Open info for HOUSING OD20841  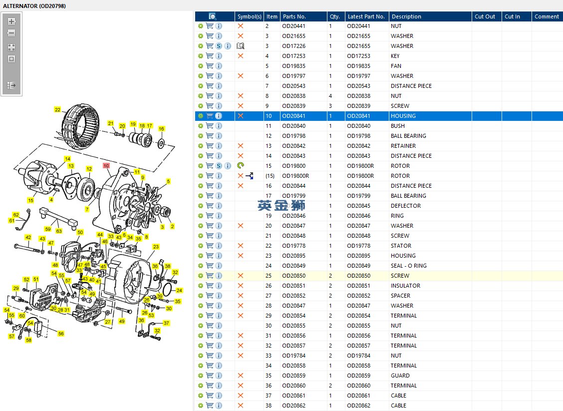click(219, 116)
